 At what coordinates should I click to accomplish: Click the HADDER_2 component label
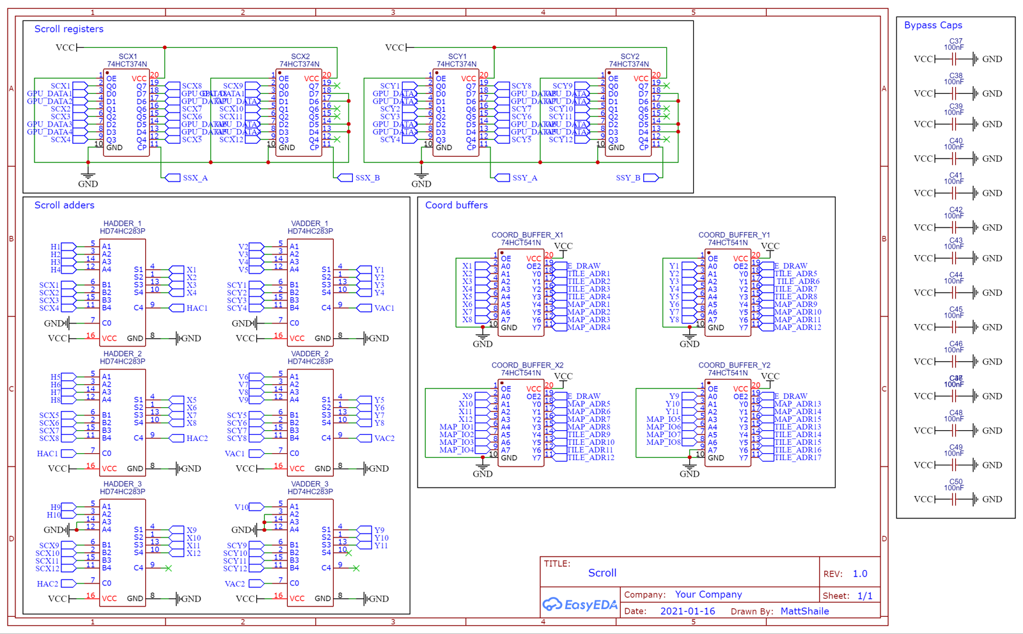click(x=122, y=353)
